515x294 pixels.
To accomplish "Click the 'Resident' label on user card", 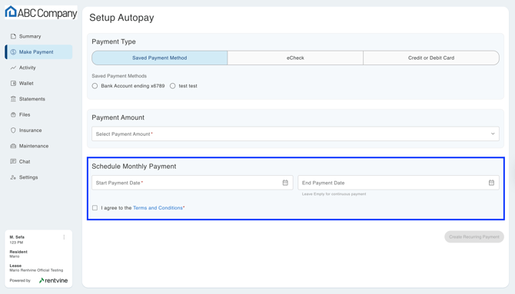I will click(18, 252).
